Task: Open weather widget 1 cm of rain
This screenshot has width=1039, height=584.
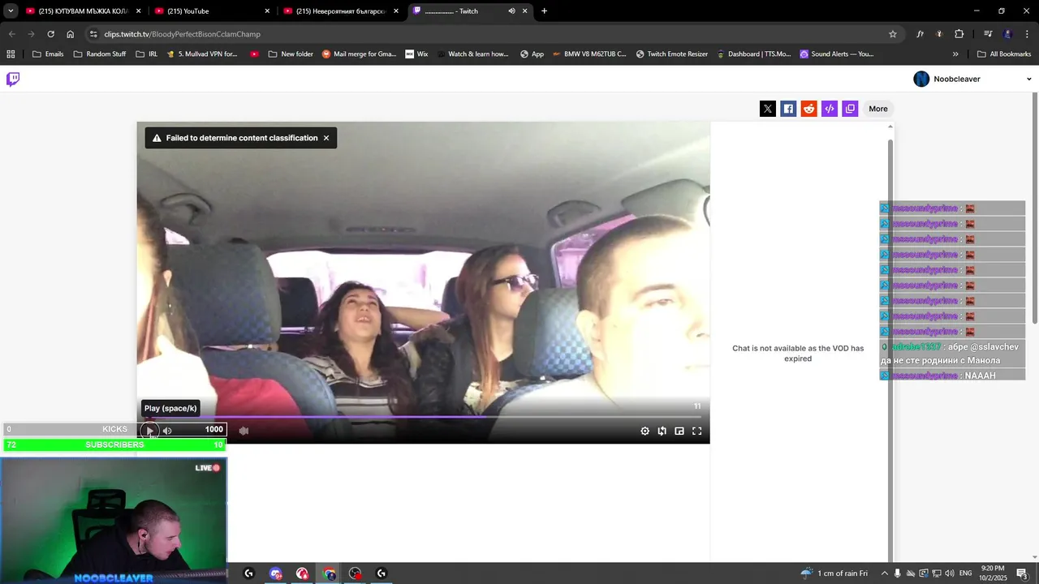Action: [x=834, y=573]
